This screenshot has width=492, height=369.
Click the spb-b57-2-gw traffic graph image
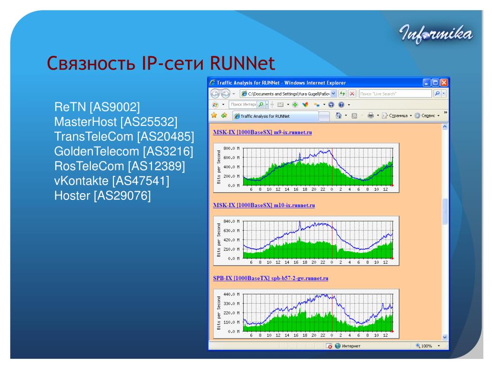(306, 314)
